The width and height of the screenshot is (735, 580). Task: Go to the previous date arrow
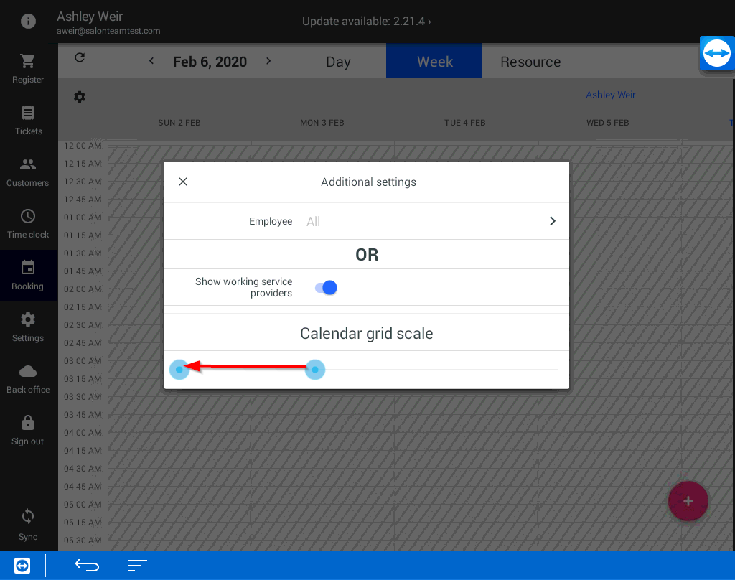151,62
